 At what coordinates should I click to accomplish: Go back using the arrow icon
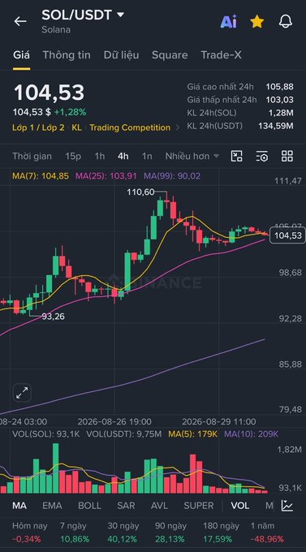(x=20, y=21)
